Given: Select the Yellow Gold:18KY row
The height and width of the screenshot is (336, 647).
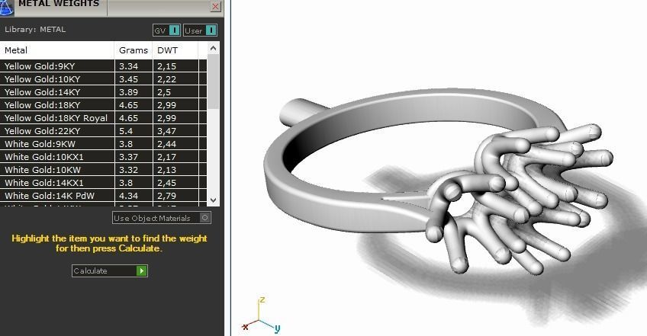Looking at the screenshot, I should point(103,105).
